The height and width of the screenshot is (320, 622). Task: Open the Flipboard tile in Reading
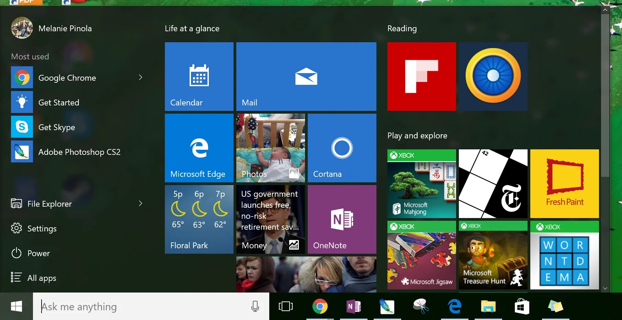tap(422, 77)
